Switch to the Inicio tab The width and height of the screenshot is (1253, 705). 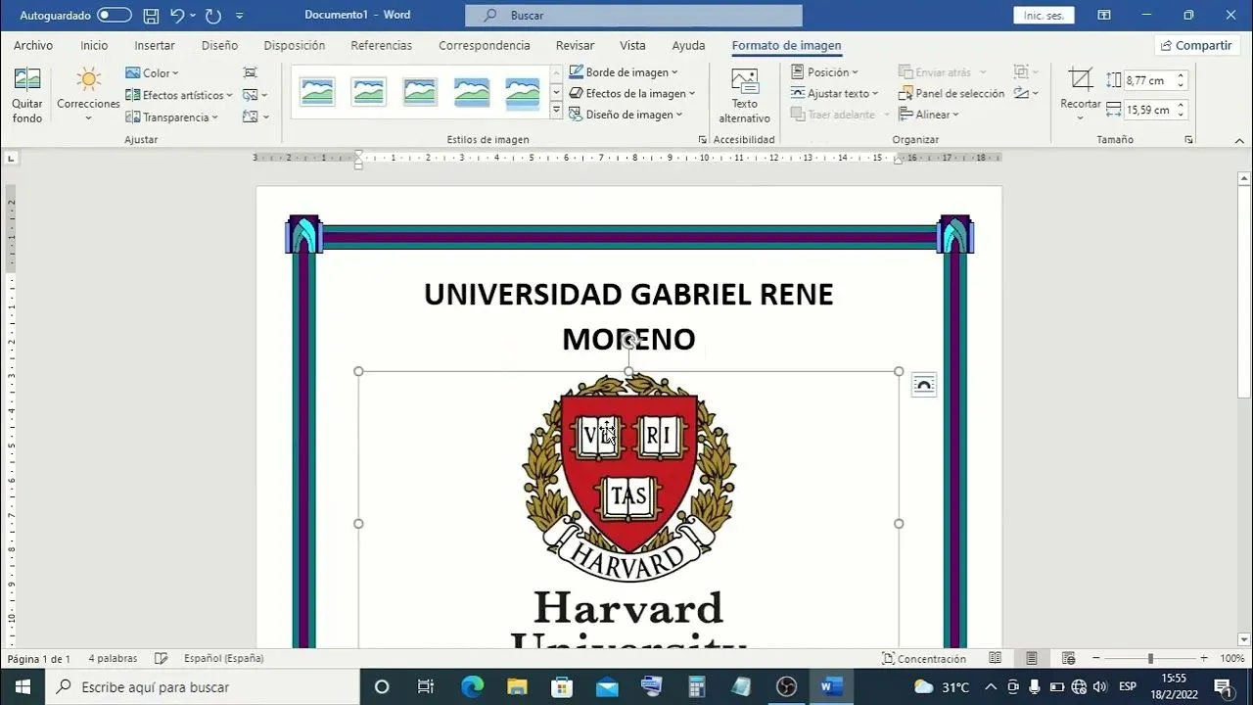94,46
